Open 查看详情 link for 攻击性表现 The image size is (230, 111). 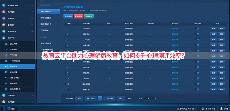175,84
